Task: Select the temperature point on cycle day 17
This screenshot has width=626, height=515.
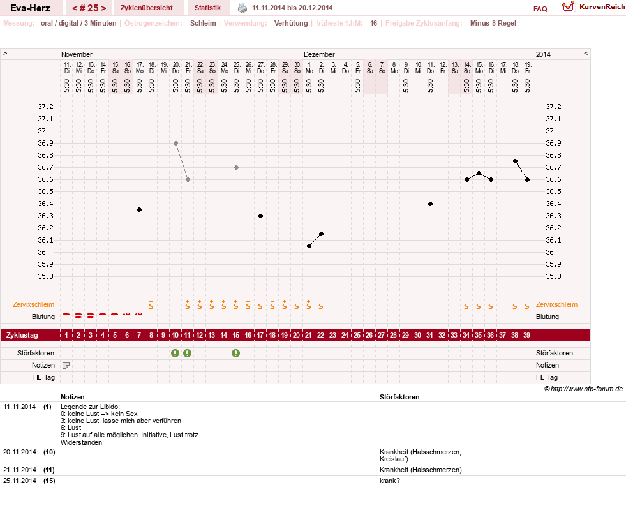Action: (x=261, y=216)
